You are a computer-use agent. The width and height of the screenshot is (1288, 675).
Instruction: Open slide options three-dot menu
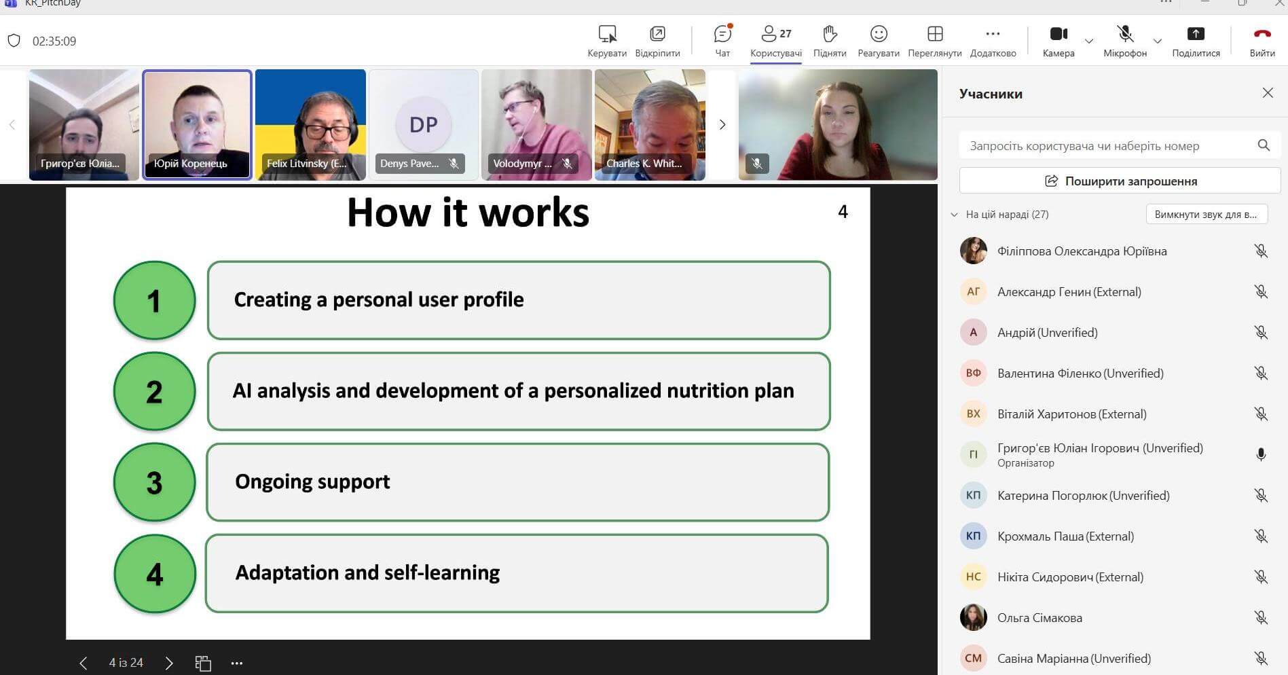point(236,663)
